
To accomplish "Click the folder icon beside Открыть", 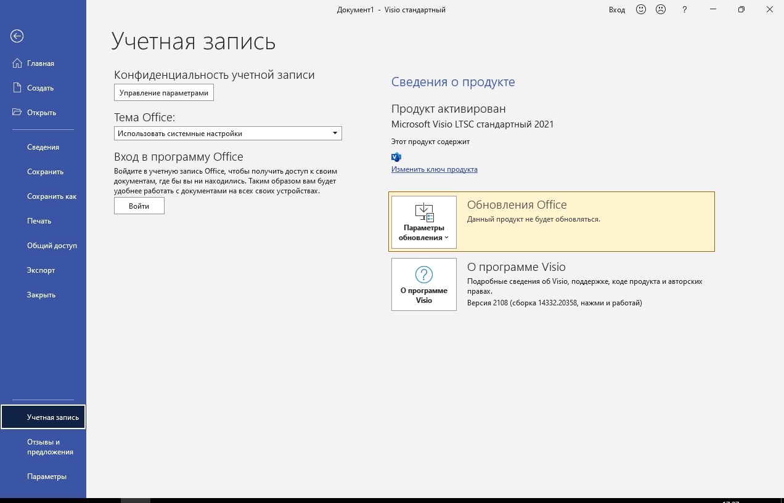I will click(x=17, y=113).
